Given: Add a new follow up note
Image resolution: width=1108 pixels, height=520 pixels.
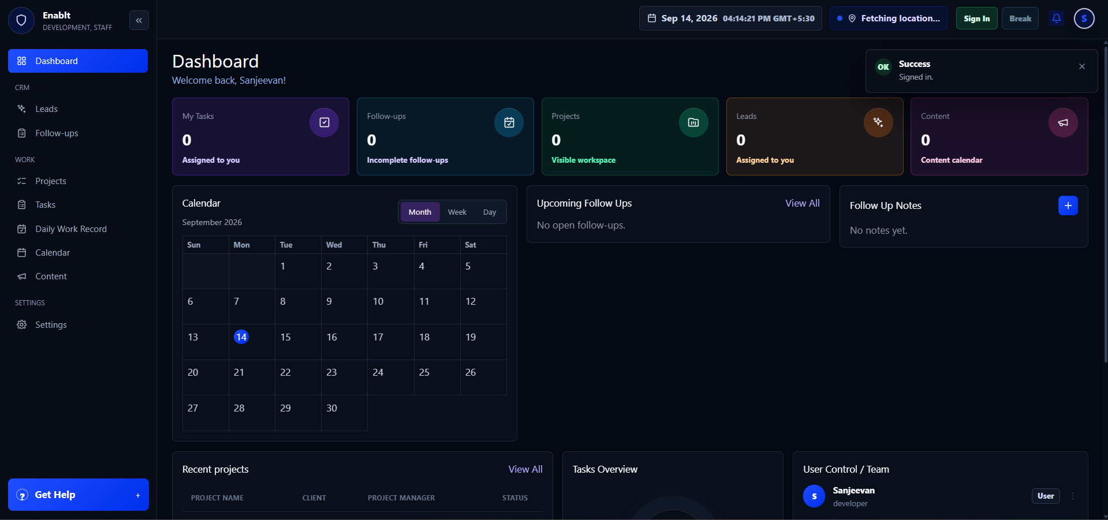Looking at the screenshot, I should [1068, 205].
